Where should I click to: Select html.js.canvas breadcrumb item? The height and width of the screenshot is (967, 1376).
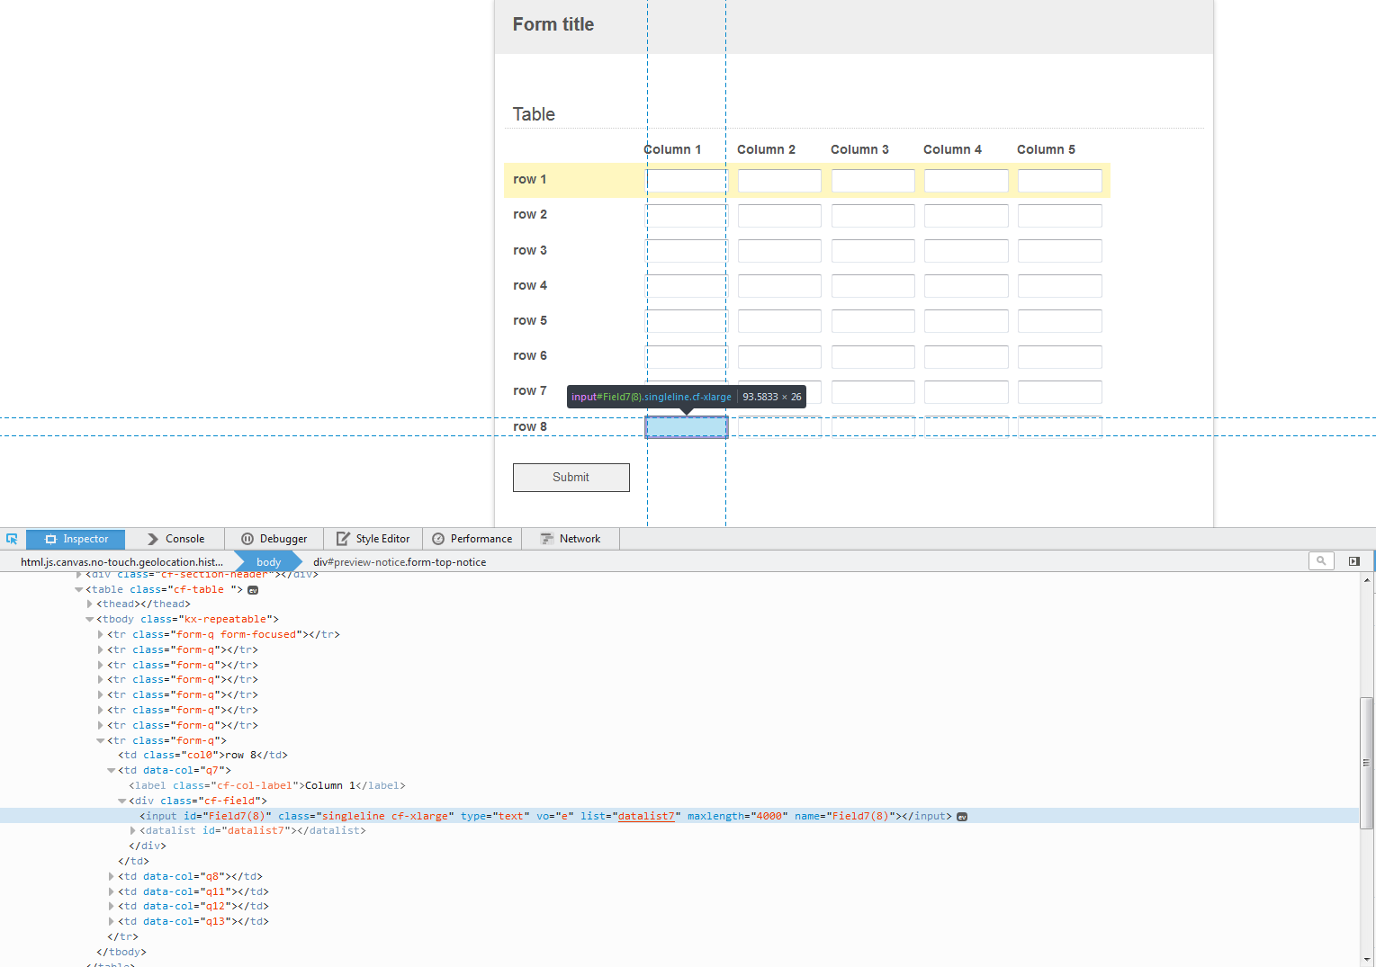(x=121, y=562)
